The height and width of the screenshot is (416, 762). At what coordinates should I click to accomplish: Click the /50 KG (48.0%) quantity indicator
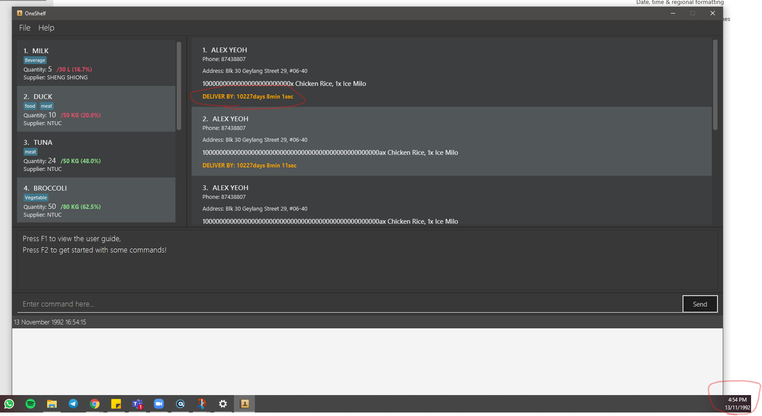[x=81, y=161]
